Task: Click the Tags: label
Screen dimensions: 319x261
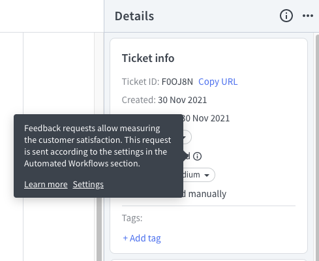Action: [x=132, y=218]
